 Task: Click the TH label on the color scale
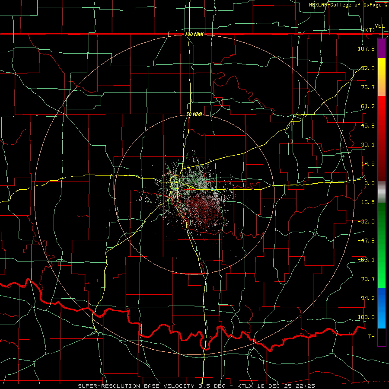(371, 336)
